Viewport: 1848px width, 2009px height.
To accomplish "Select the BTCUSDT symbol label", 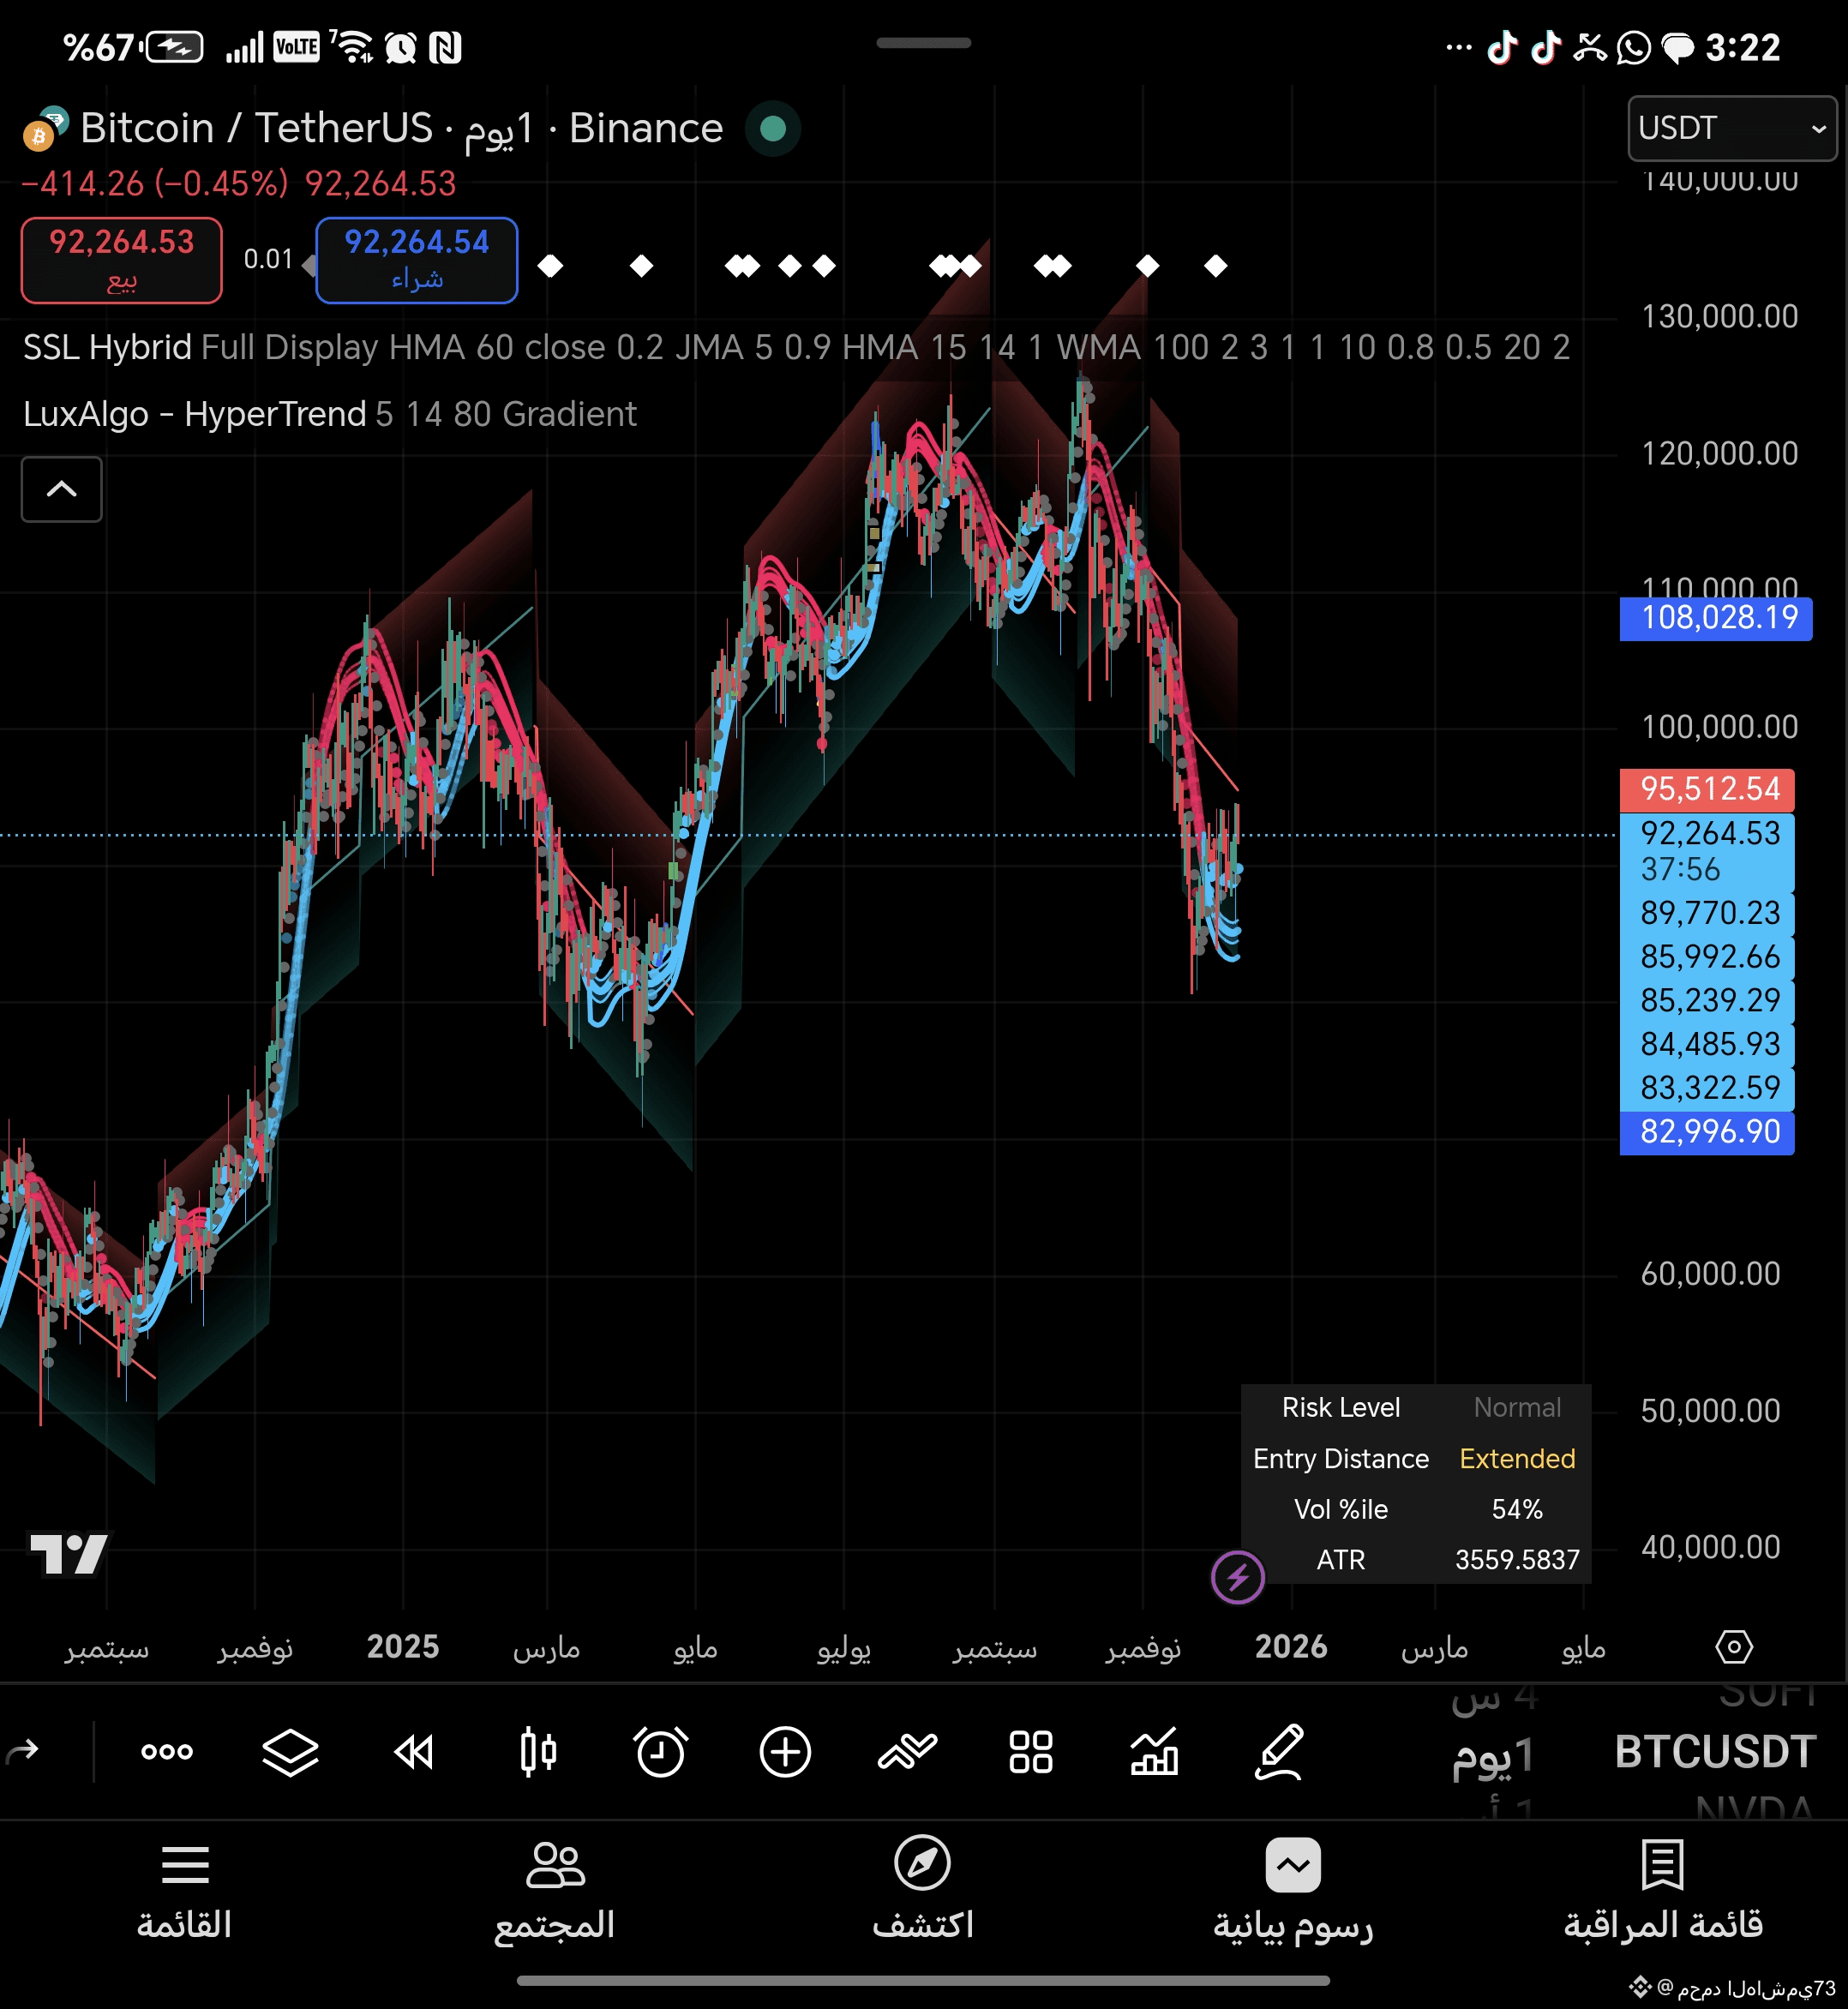I will [1715, 1751].
